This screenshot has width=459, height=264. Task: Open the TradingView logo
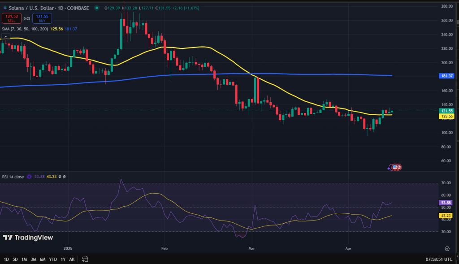click(x=28, y=238)
